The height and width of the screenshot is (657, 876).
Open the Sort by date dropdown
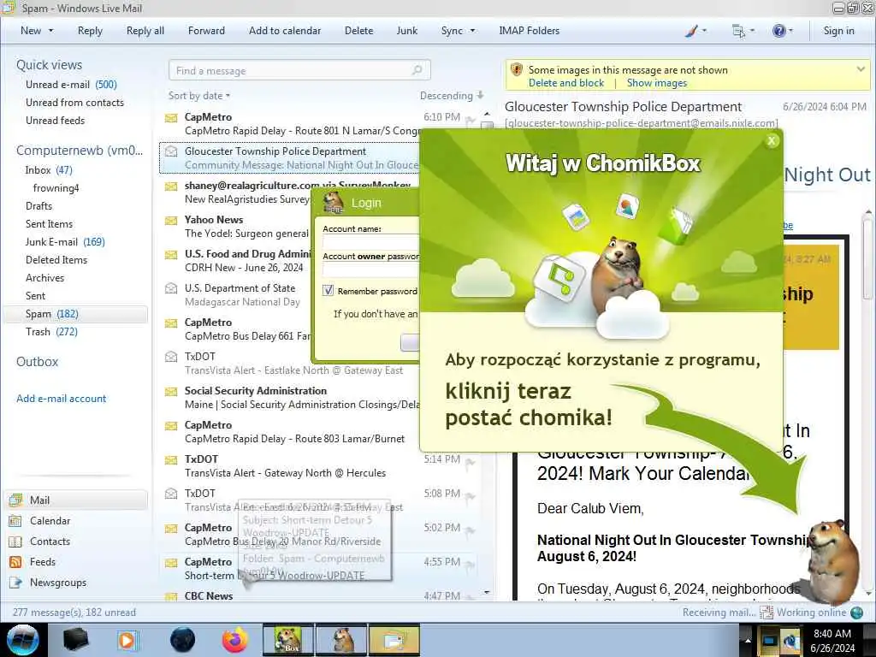point(198,96)
